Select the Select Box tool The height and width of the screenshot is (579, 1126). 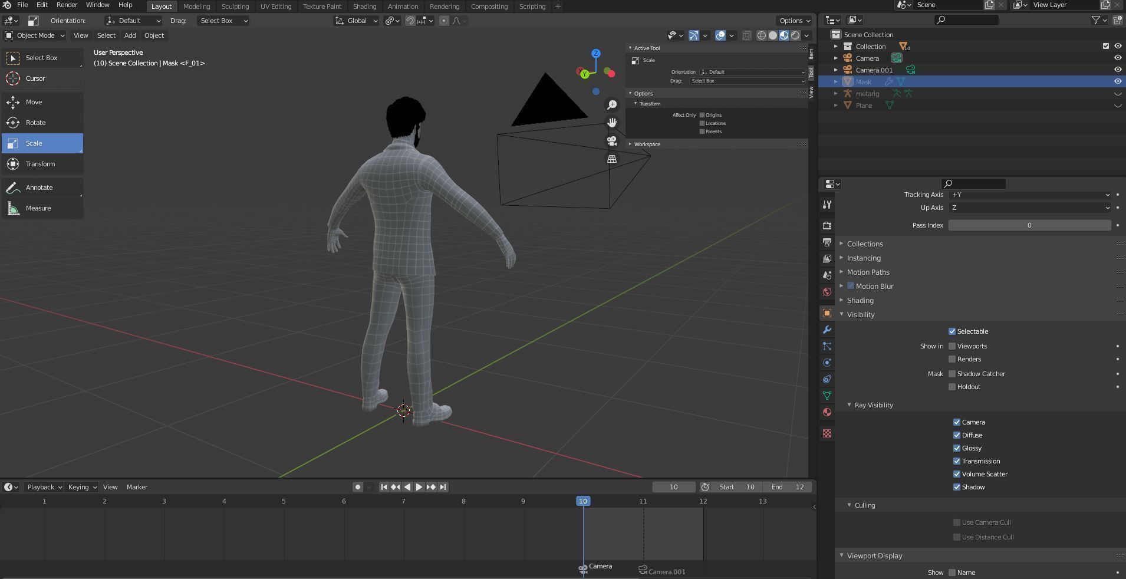coord(42,58)
